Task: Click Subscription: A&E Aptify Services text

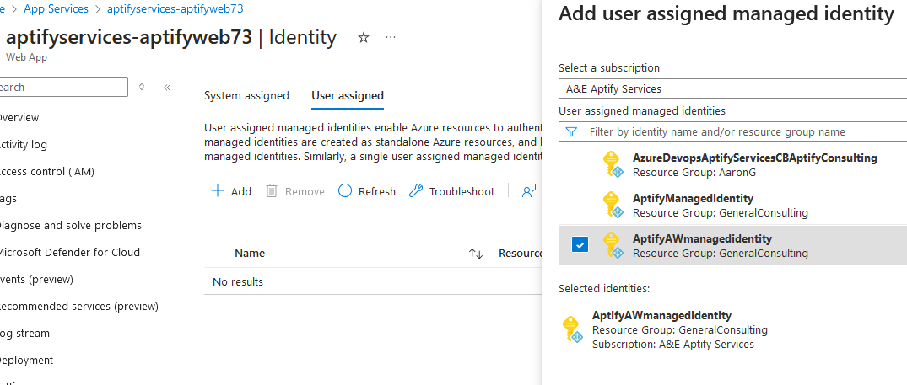Action: click(x=673, y=344)
